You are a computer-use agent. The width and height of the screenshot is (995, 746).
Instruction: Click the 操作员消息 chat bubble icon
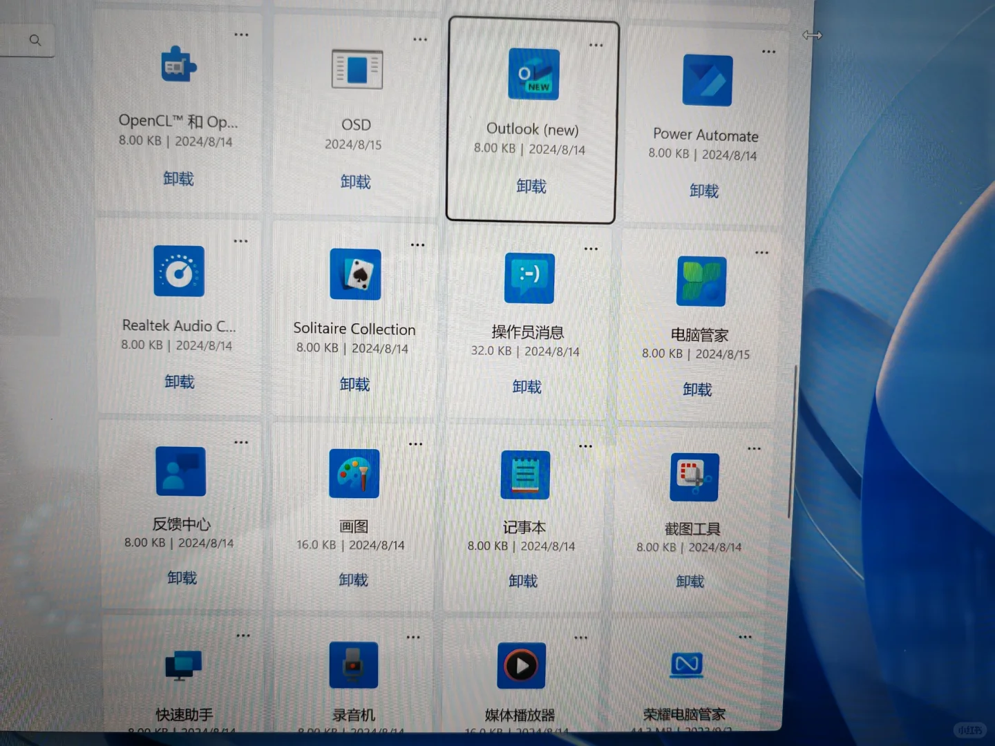(529, 278)
